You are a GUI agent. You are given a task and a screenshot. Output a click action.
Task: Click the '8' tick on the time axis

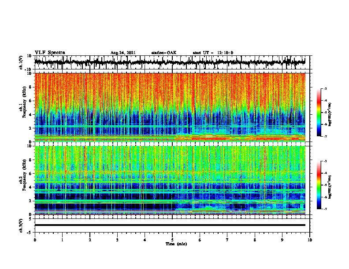coord(255,240)
